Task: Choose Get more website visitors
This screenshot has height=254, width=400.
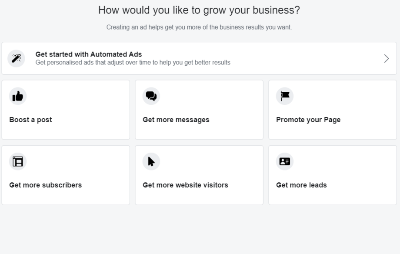Action: pos(199,174)
